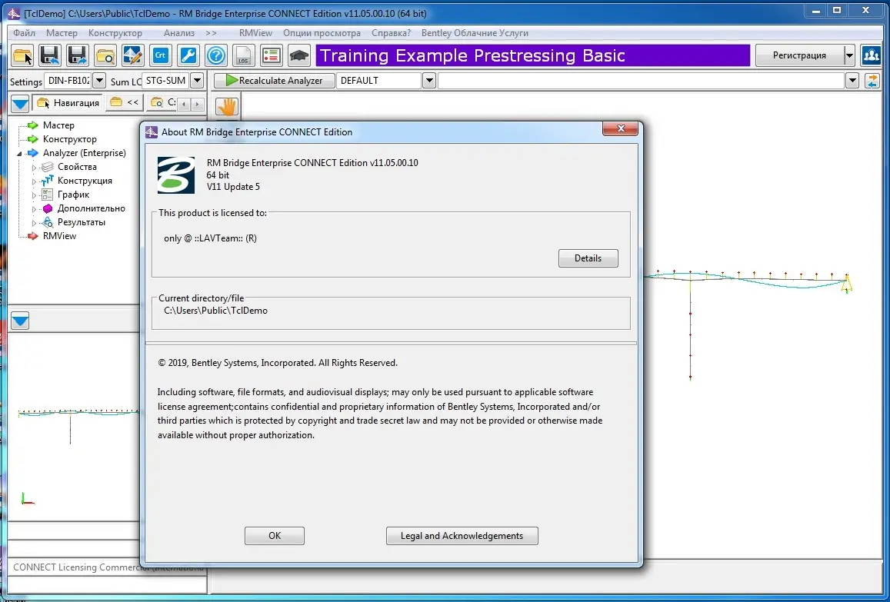Expand the Конструкция tree node
This screenshot has width=890, height=602.
coord(34,181)
